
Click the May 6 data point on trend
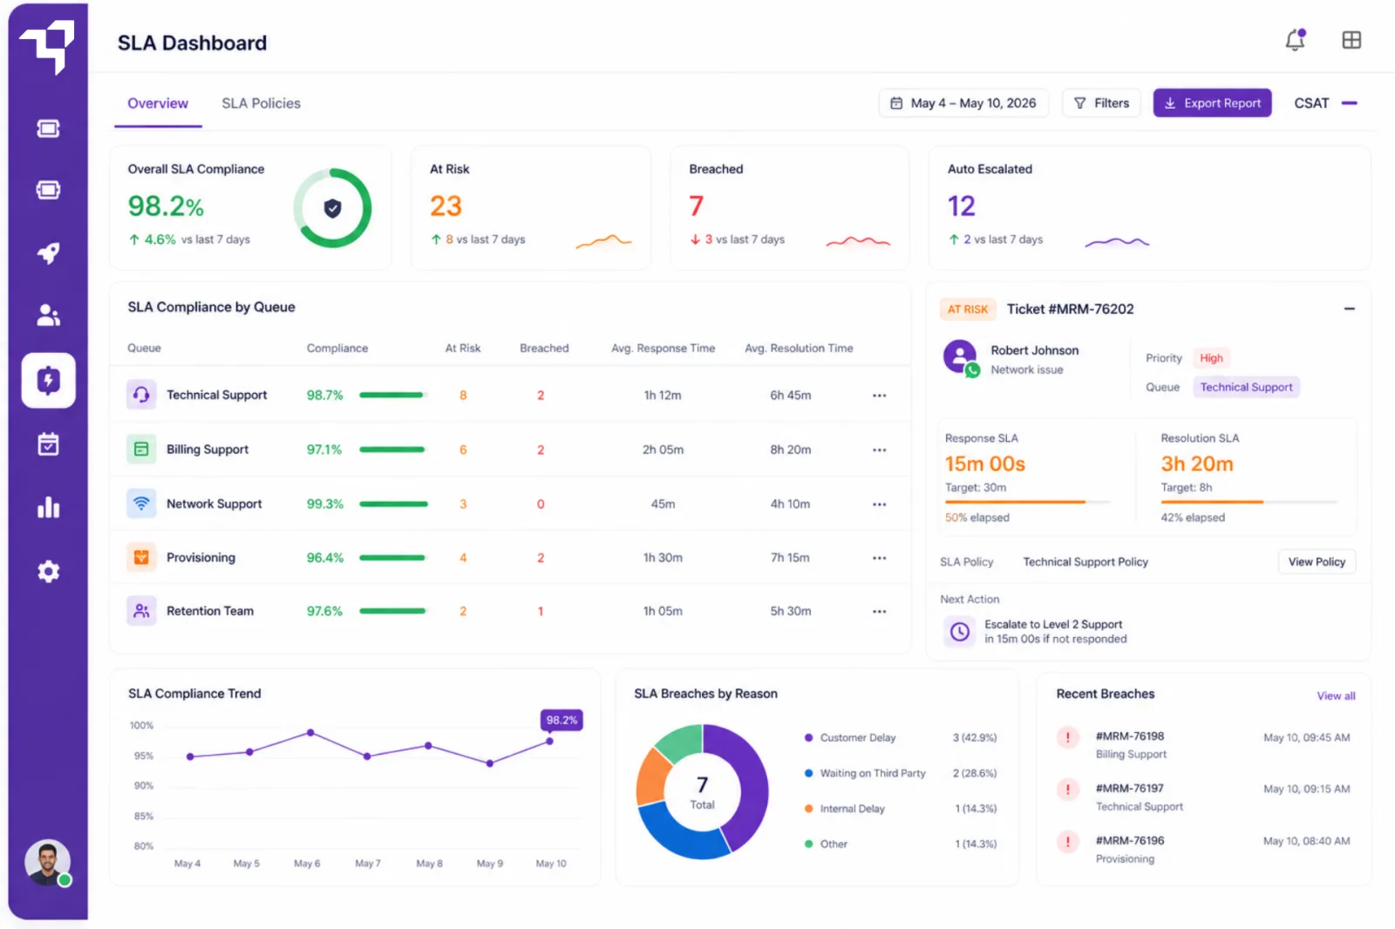click(310, 733)
